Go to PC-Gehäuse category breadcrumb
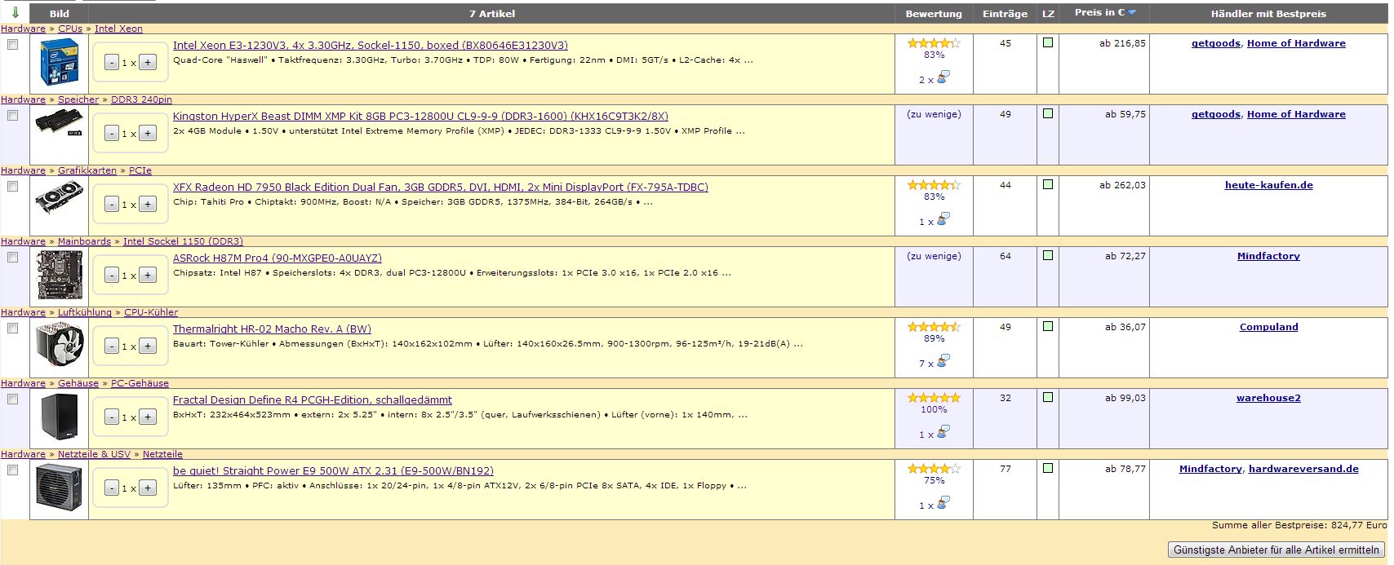Image resolution: width=1394 pixels, height=565 pixels. point(140,383)
